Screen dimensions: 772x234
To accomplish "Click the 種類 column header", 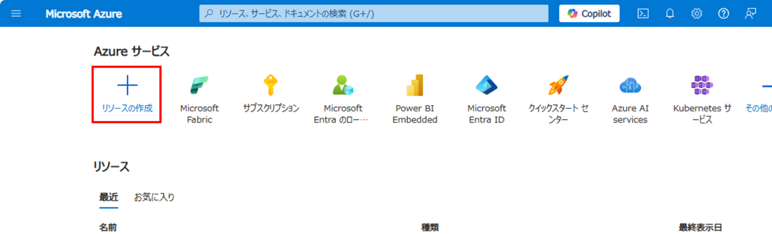I will (x=430, y=227).
